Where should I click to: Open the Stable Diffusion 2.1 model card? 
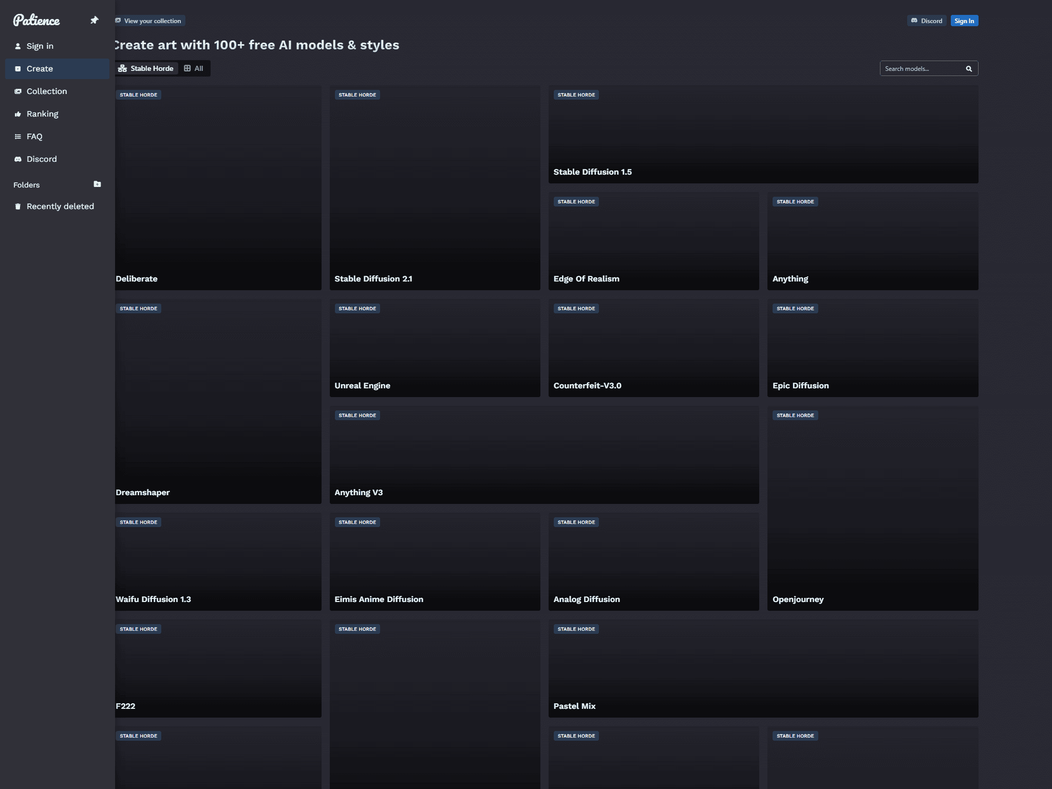[435, 187]
